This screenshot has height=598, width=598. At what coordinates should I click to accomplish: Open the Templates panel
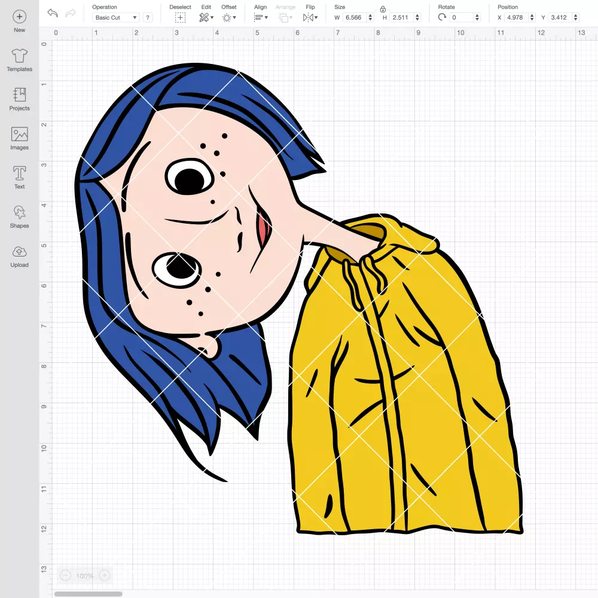pyautogui.click(x=20, y=60)
